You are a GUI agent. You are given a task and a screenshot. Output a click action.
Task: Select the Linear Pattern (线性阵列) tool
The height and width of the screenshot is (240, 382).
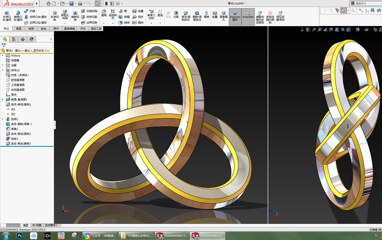point(113,15)
